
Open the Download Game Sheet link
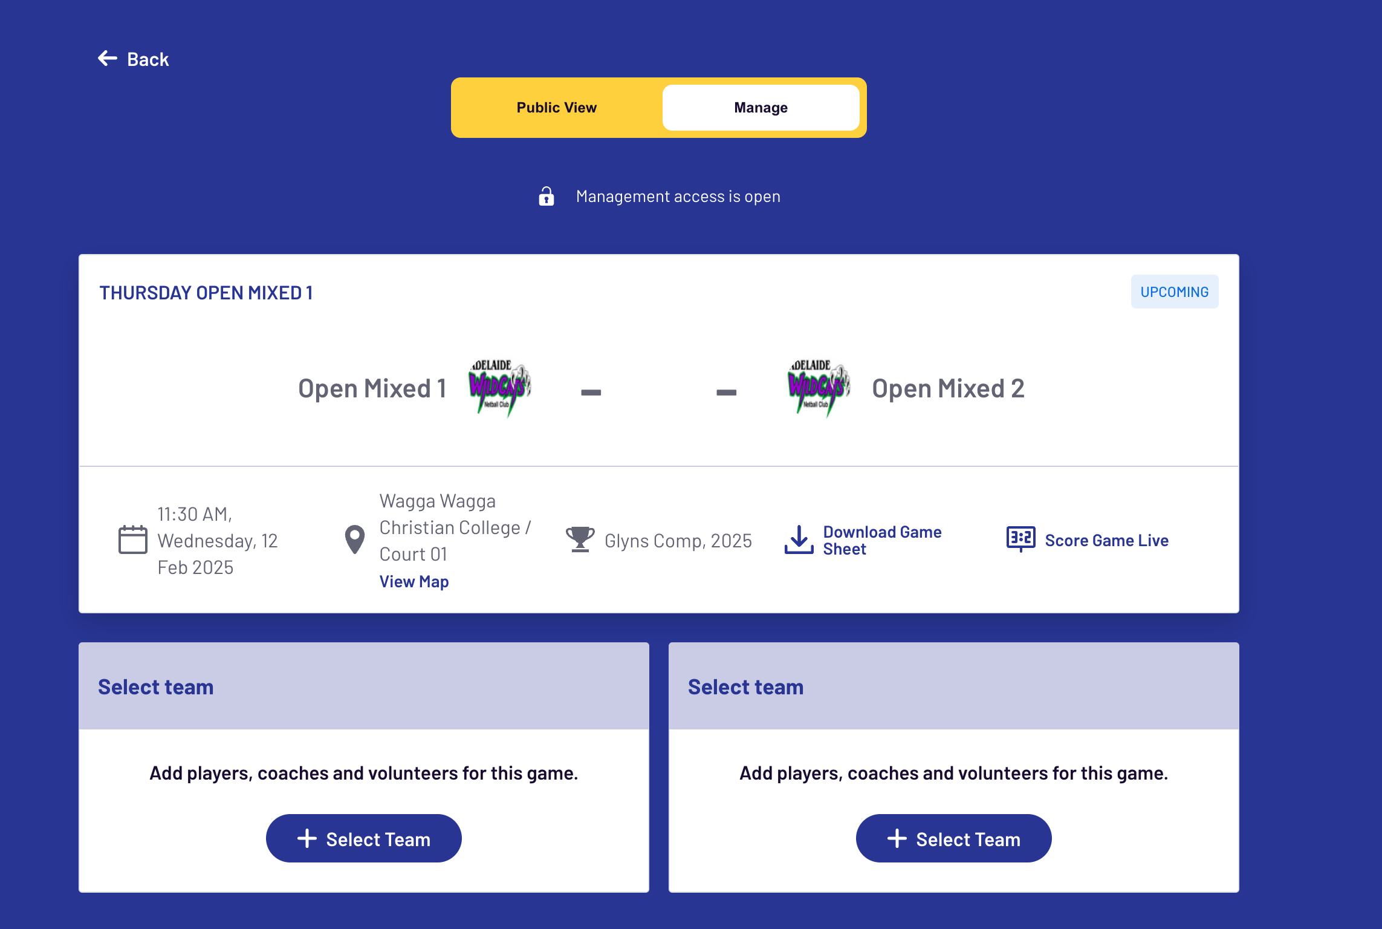pos(882,541)
